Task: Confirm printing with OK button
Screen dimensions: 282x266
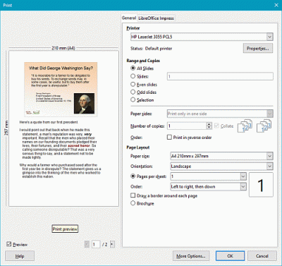Action: [x=230, y=256]
